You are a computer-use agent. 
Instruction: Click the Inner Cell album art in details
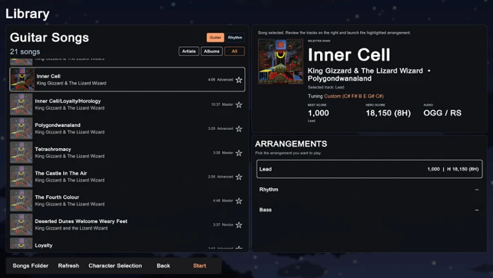(x=281, y=61)
